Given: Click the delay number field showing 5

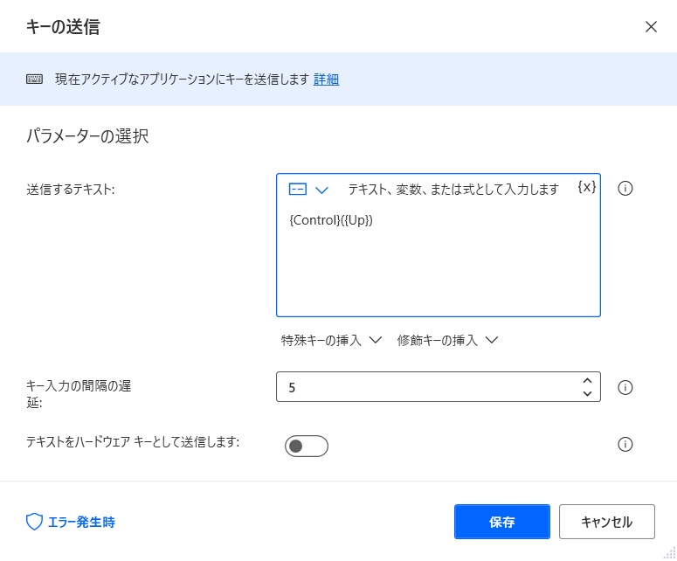Looking at the screenshot, I should pos(427,387).
